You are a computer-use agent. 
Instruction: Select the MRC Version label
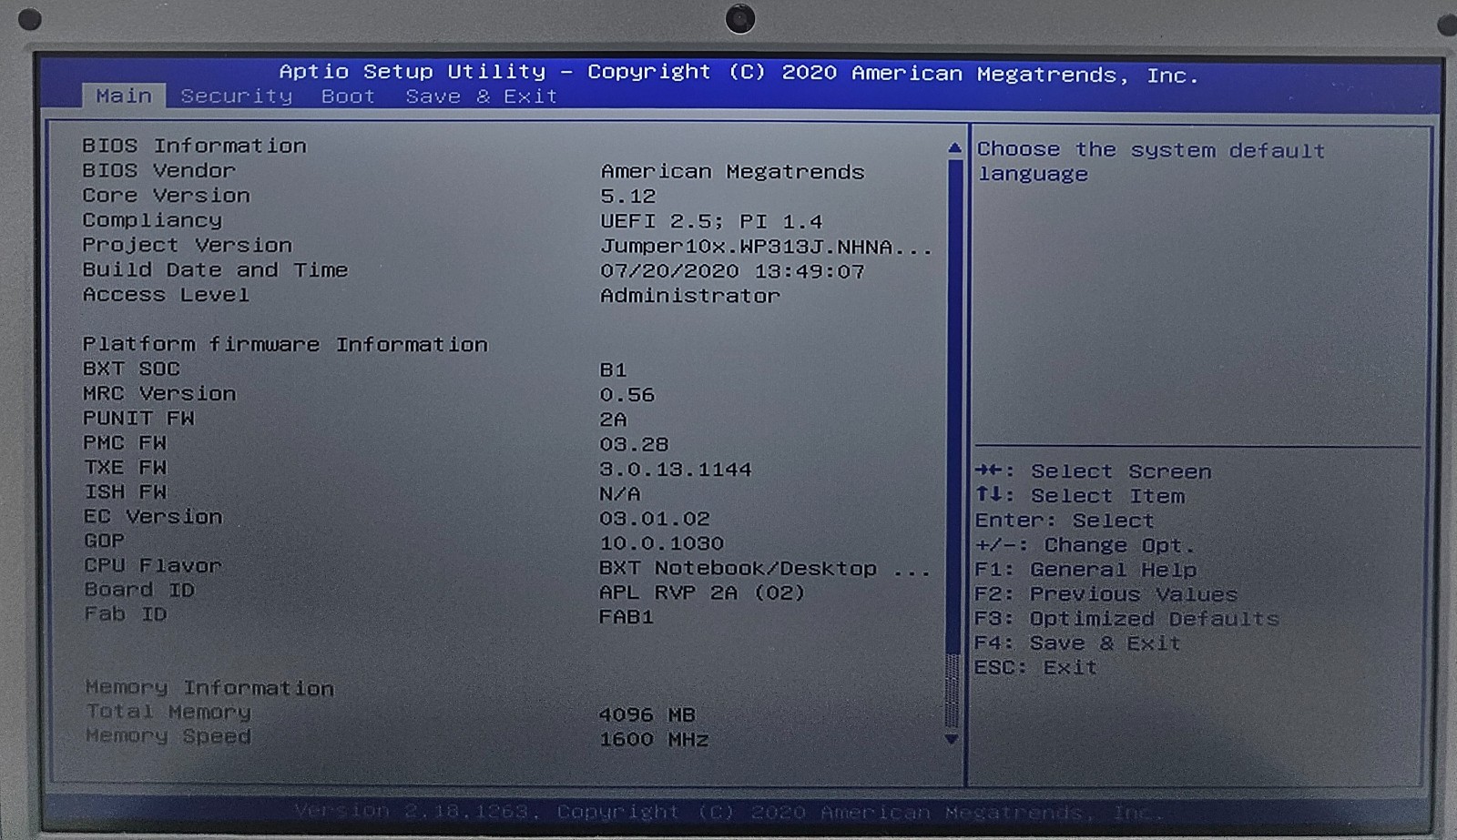point(159,393)
